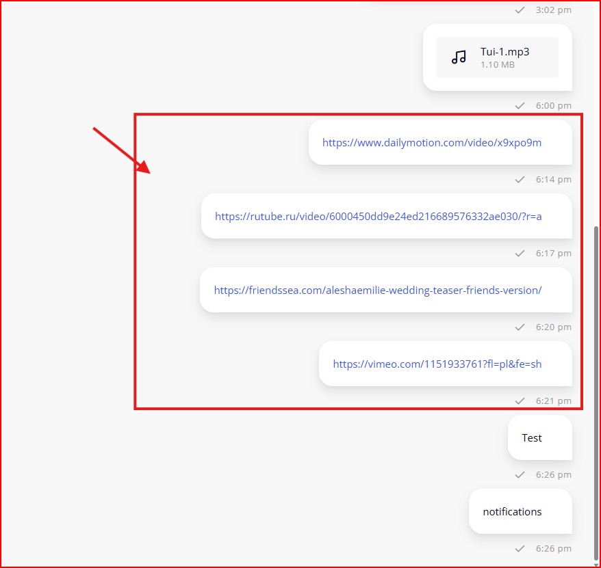Viewport: 601px width, 568px height.
Task: Click the music note icon of Tui-1.mp3
Action: 459,57
